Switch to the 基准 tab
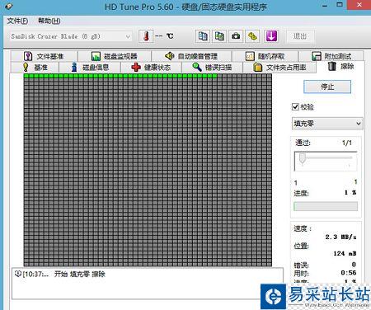The image size is (371, 310). coord(35,68)
